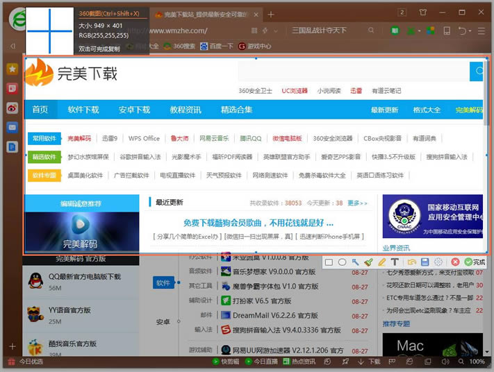The image size is (494, 372).
Task: Open the red sidebar icon below favorites
Action: click(x=13, y=88)
